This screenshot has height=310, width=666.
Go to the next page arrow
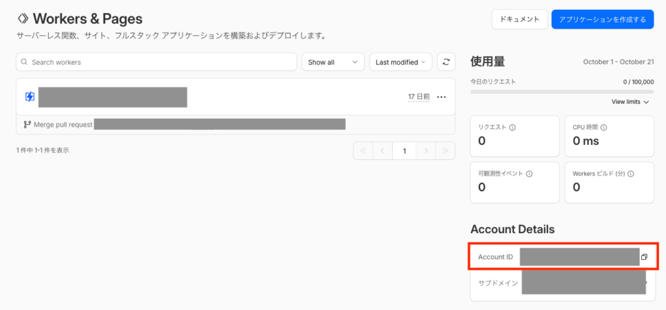(x=425, y=151)
